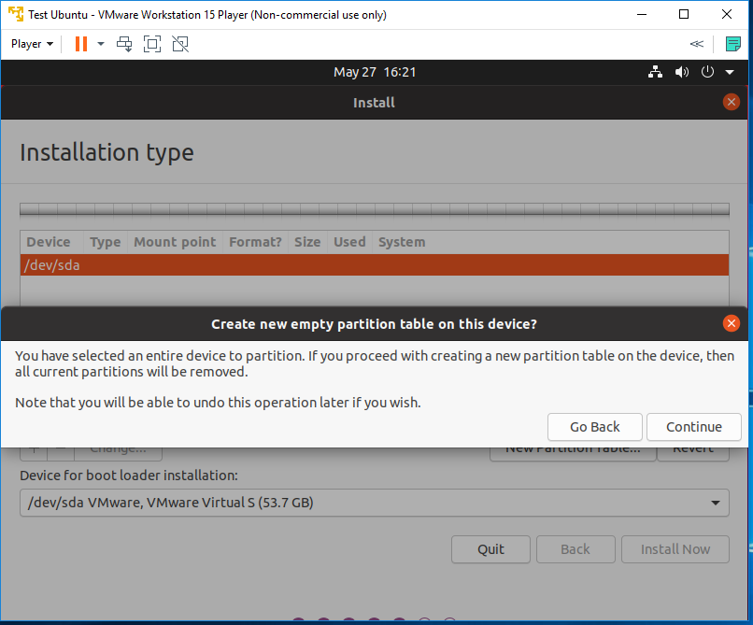
Task: Enter full screen mode via toolbar icon
Action: click(x=152, y=44)
